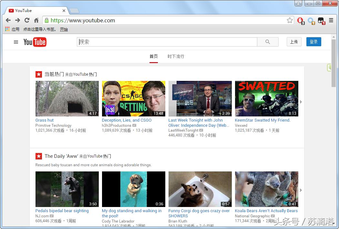
Task: Click the address bar URL
Action: tap(83, 20)
